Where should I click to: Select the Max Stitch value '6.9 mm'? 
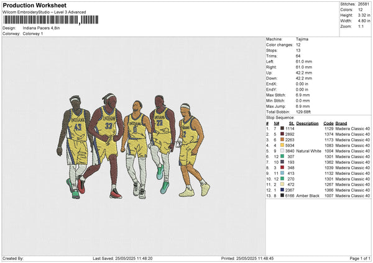click(x=303, y=95)
